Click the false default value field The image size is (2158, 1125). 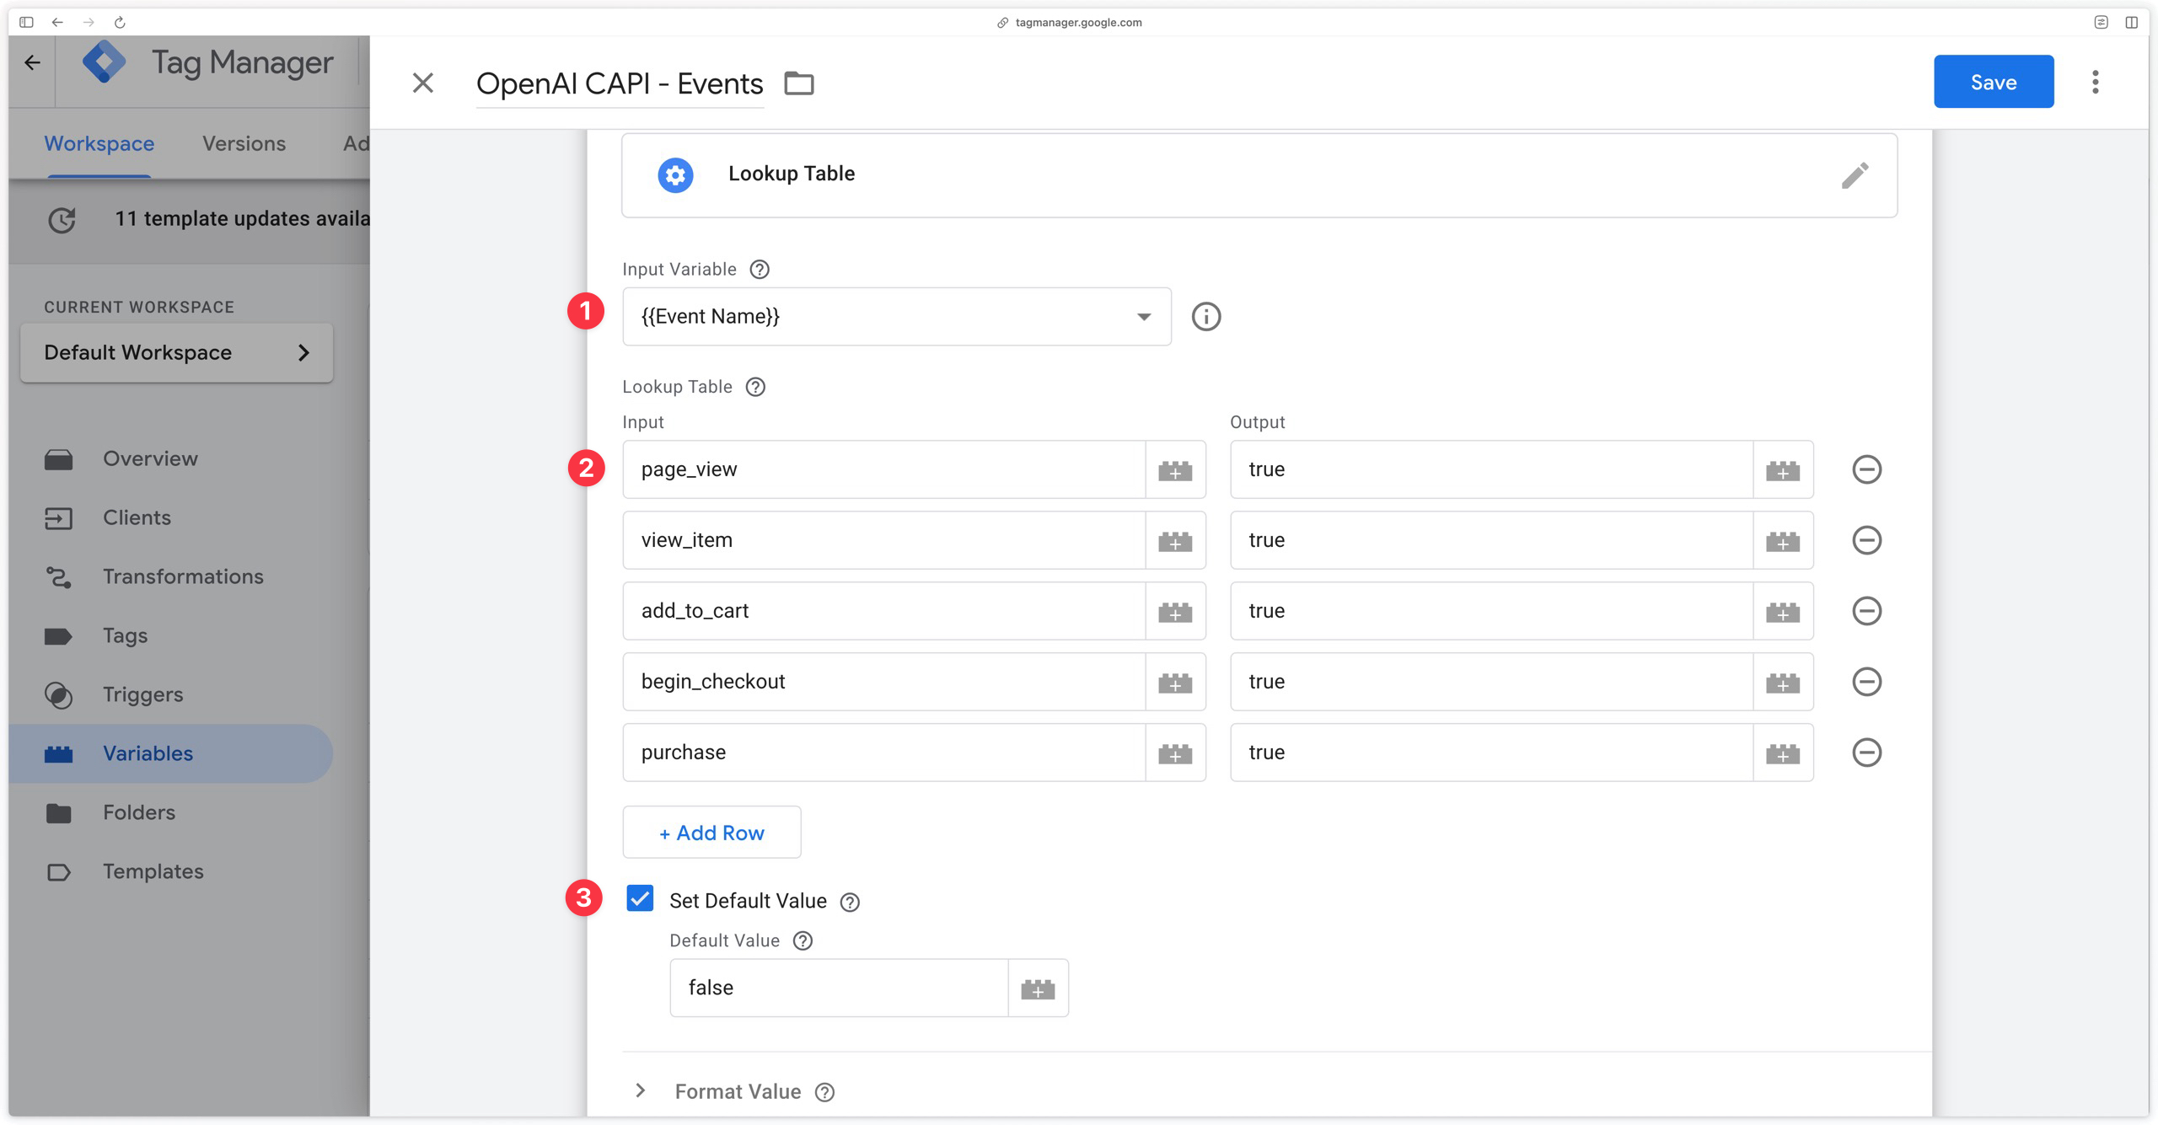(840, 988)
